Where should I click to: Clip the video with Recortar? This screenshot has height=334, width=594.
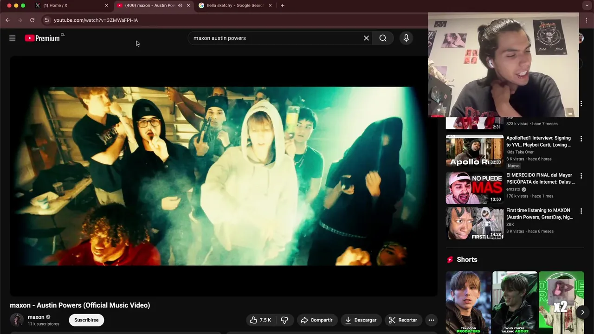pyautogui.click(x=403, y=320)
